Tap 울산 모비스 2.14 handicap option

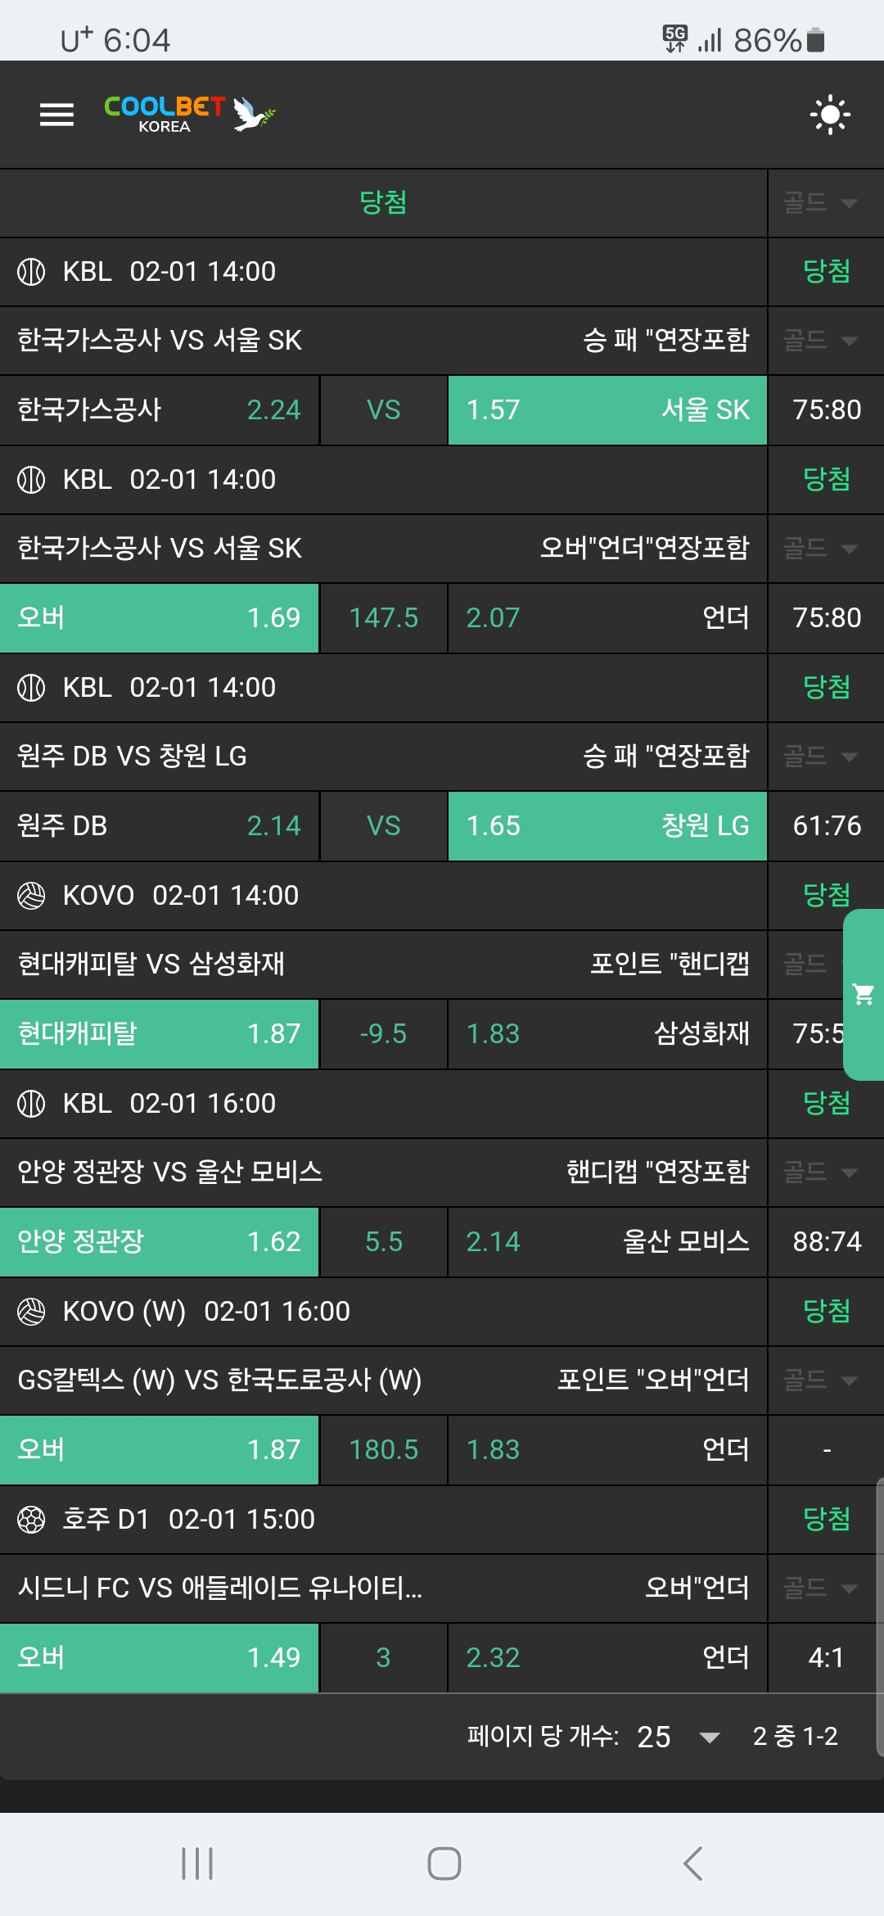click(607, 1241)
